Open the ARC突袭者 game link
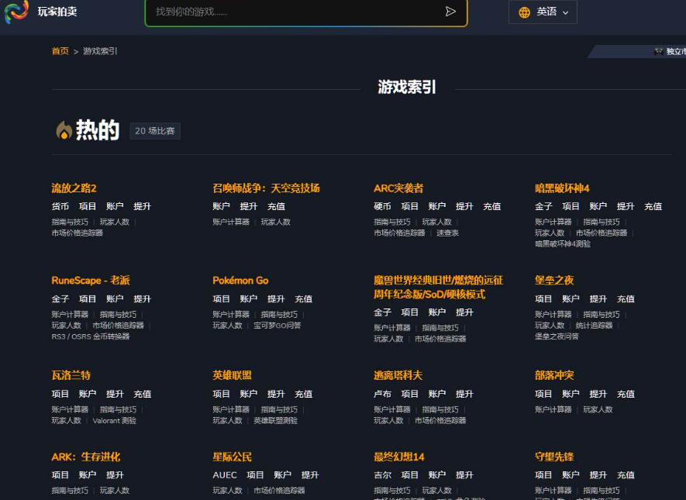686x500 pixels. point(398,188)
